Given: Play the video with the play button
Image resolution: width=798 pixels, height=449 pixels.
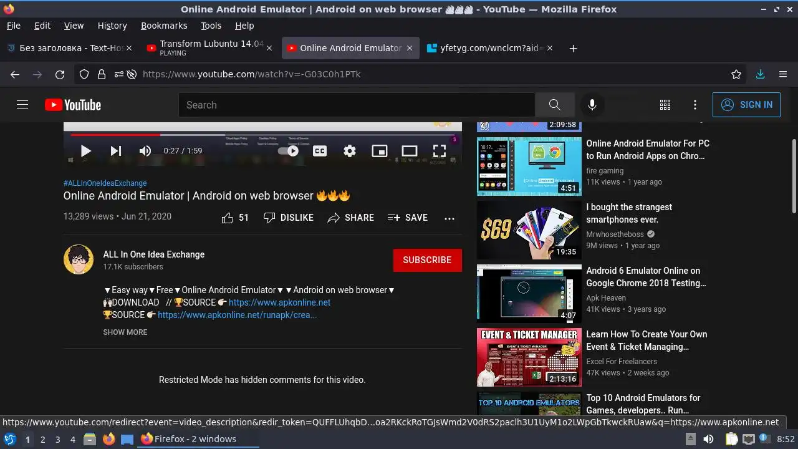Looking at the screenshot, I should point(86,151).
